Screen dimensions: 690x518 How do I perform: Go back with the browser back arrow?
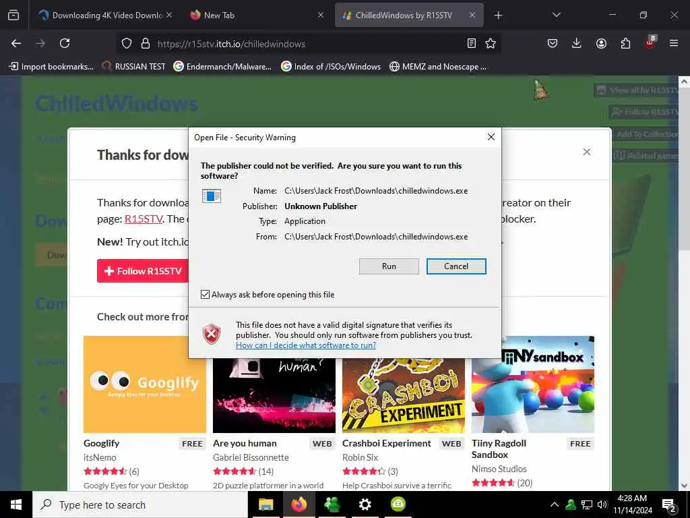16,43
